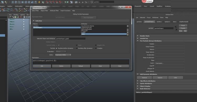The image size is (197, 102).
Task: Expand Sprite Attributes section
Action: [138, 83]
